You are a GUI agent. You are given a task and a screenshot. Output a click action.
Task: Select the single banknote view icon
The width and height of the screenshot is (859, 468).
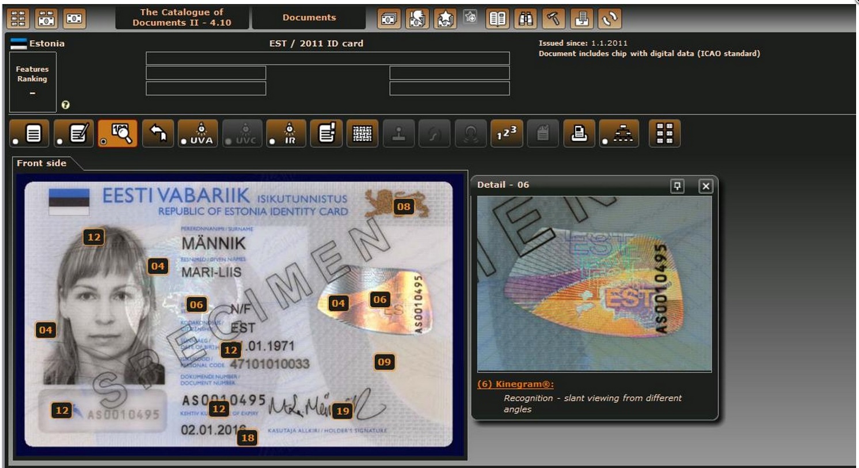click(x=74, y=18)
